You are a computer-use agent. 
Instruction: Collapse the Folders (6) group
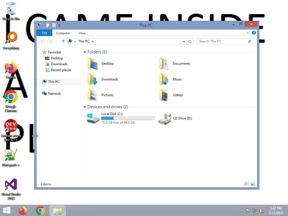tap(85, 52)
